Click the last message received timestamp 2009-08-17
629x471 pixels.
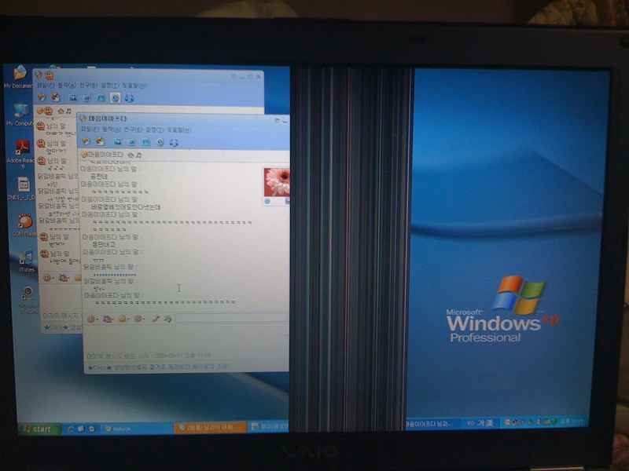coord(149,356)
